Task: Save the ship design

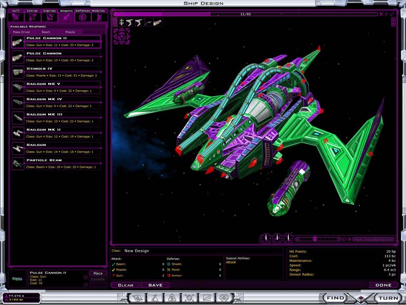Action: (x=156, y=285)
